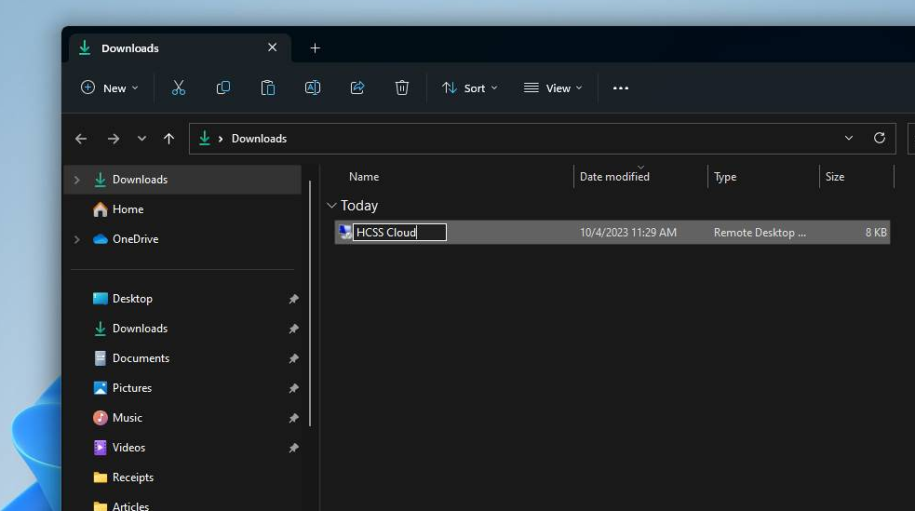Click the Downloads icon in address bar
915x511 pixels.
[x=204, y=139]
